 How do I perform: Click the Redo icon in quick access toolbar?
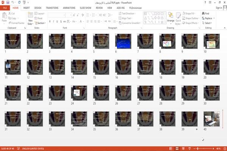pyautogui.click(x=19, y=2)
